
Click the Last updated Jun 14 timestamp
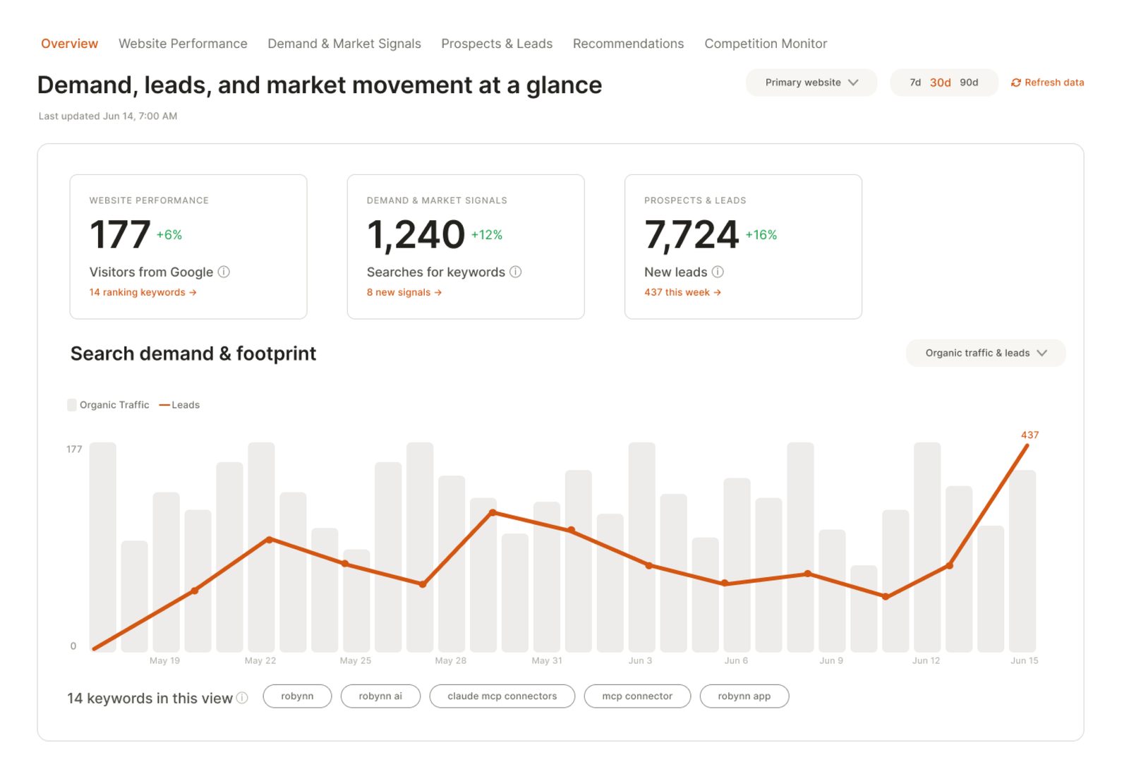point(108,116)
